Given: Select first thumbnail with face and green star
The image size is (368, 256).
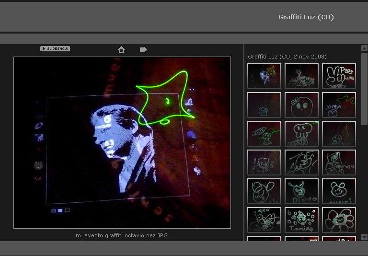Looking at the screenshot, I should [264, 76].
